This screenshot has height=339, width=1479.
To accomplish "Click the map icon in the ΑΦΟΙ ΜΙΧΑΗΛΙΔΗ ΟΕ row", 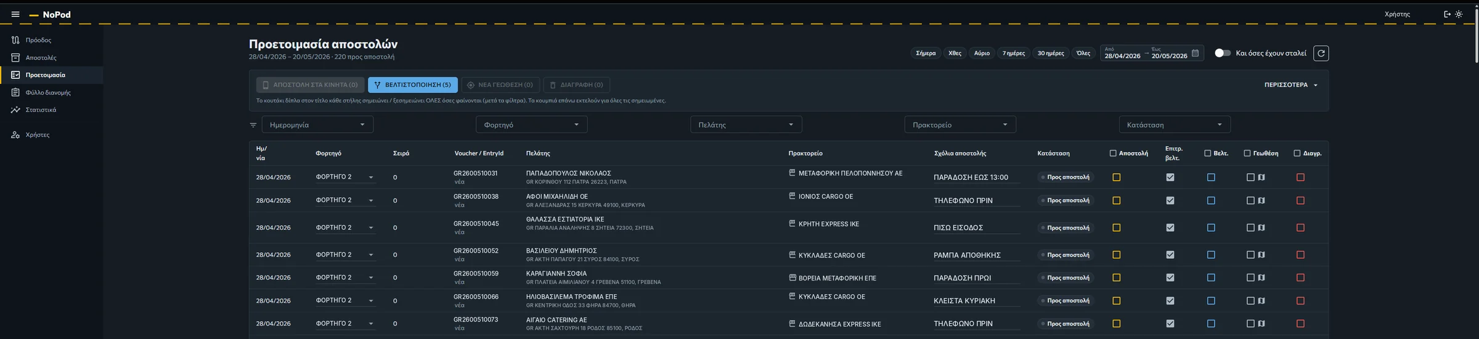I will (x=1261, y=200).
